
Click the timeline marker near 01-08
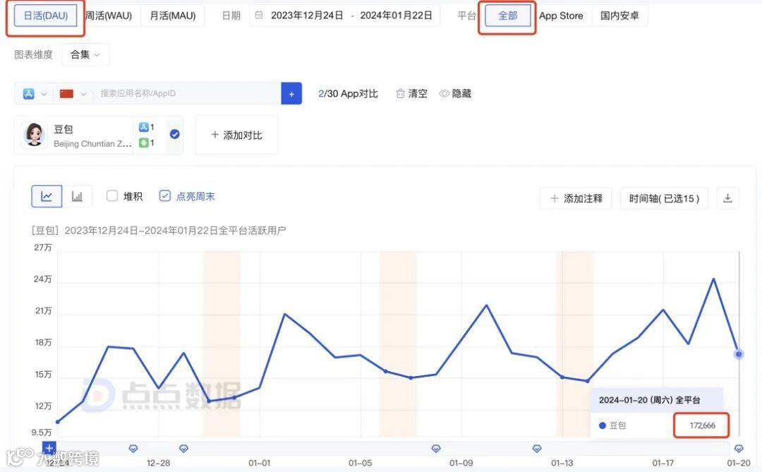pyautogui.click(x=436, y=448)
